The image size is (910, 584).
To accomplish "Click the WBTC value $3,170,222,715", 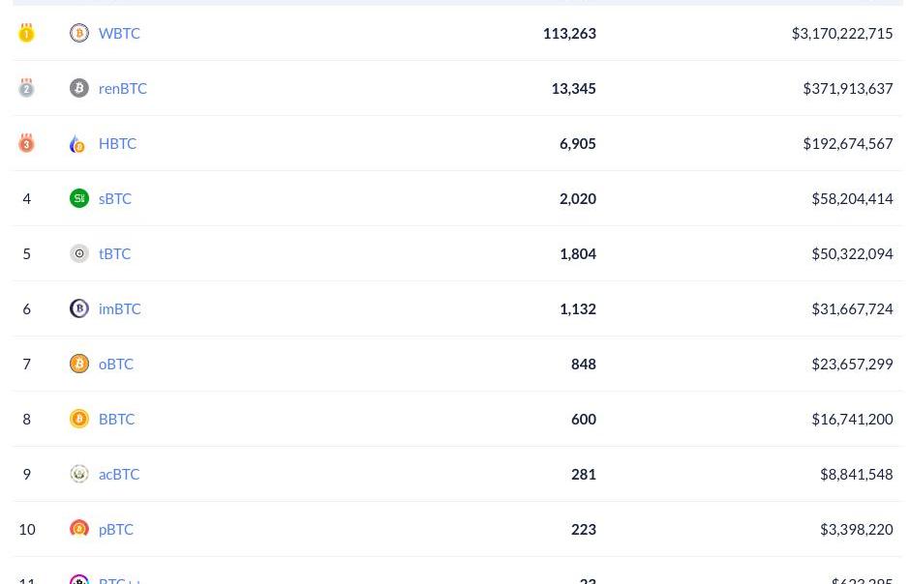I will pyautogui.click(x=842, y=33).
